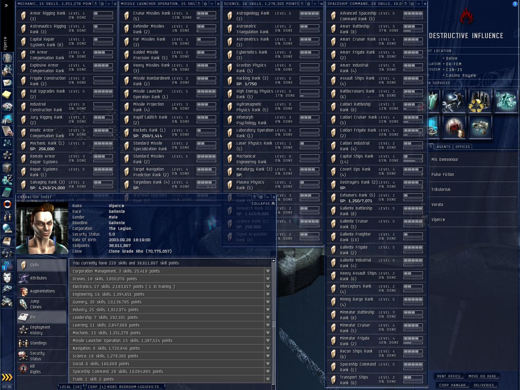Image resolution: width=520 pixels, height=390 pixels.
Task: Open the ship station service icon
Action: click(480, 127)
